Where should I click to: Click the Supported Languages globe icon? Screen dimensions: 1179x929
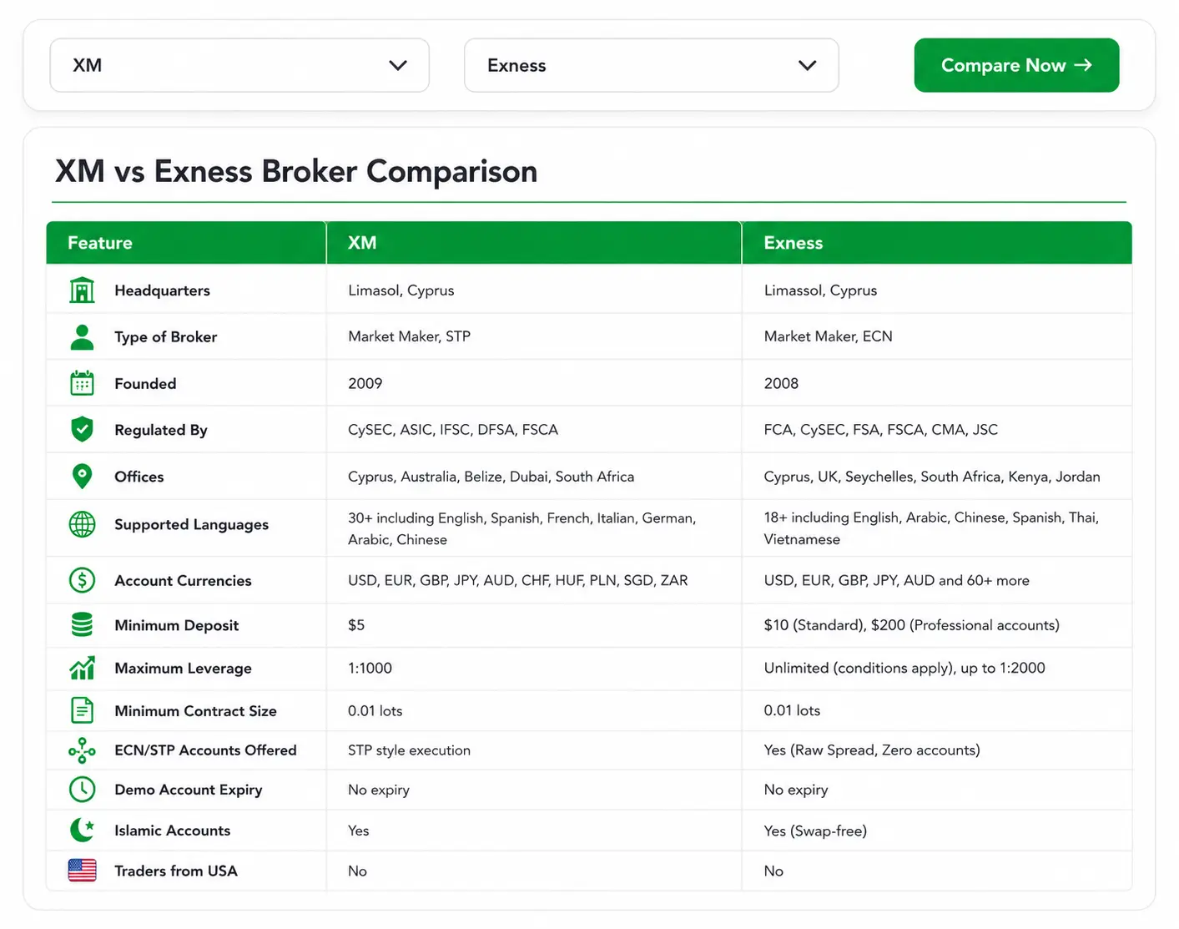[x=82, y=524]
